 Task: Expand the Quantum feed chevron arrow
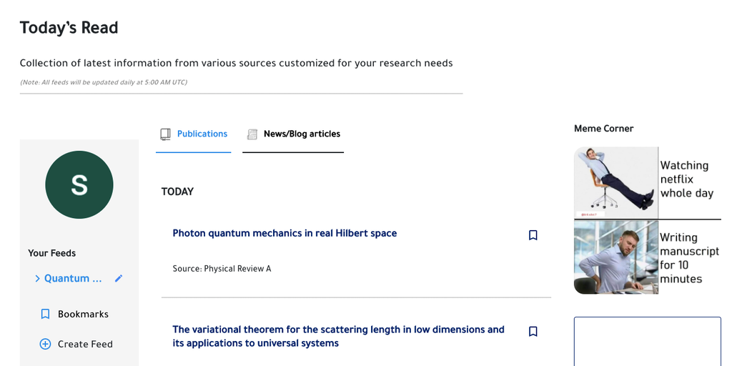click(37, 278)
